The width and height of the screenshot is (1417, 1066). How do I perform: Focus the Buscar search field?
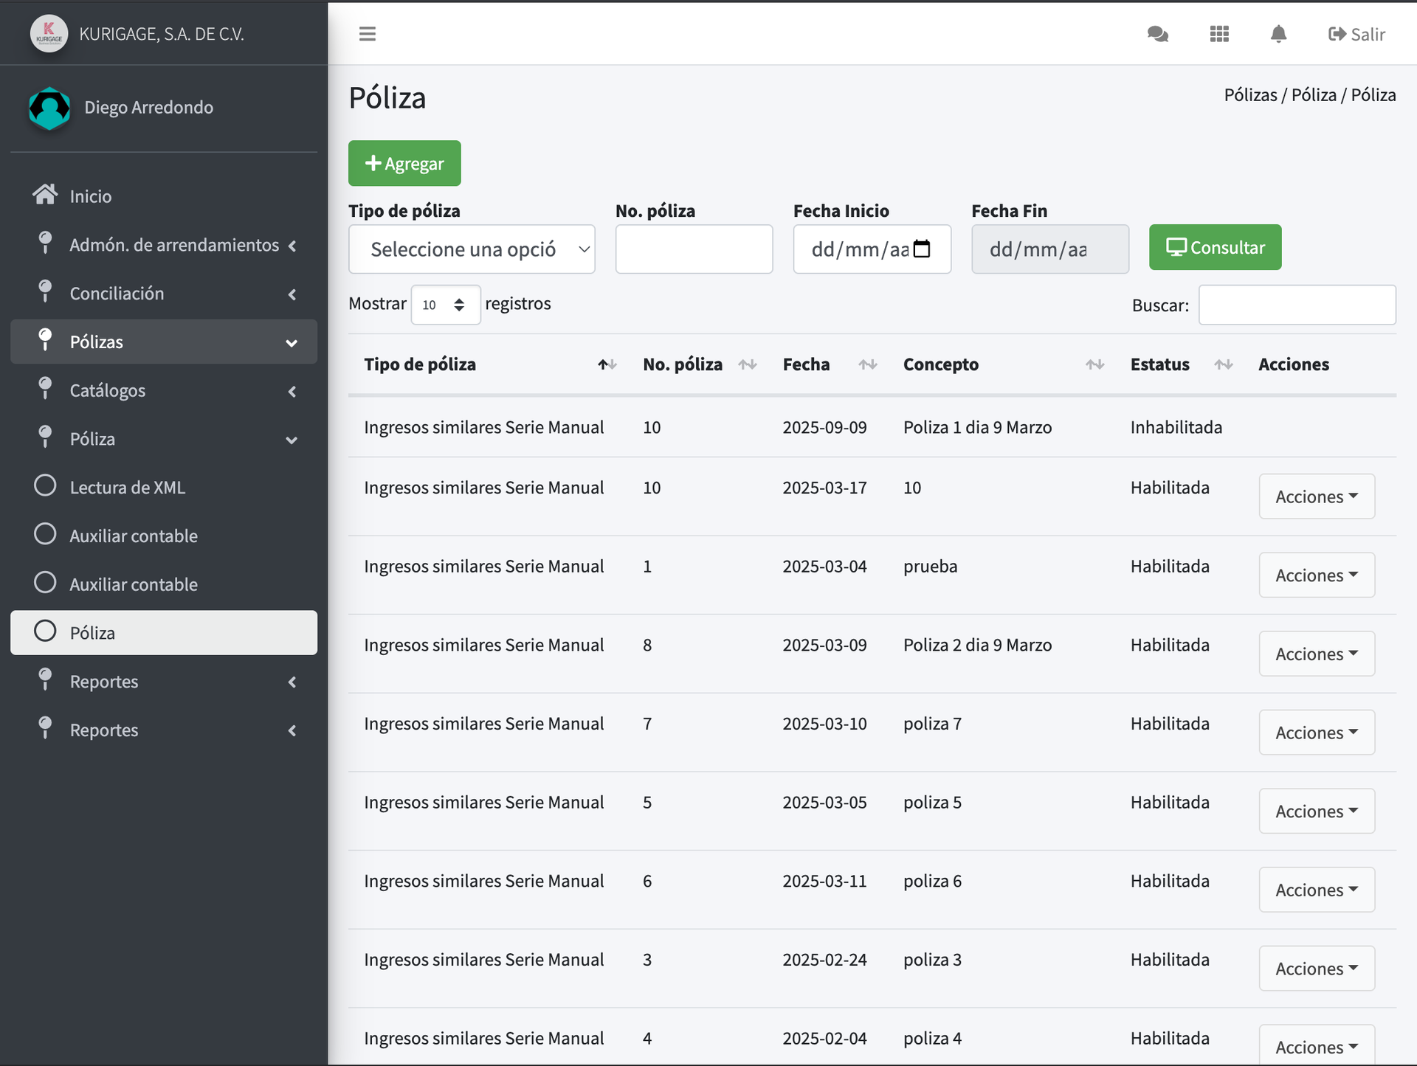(x=1296, y=305)
